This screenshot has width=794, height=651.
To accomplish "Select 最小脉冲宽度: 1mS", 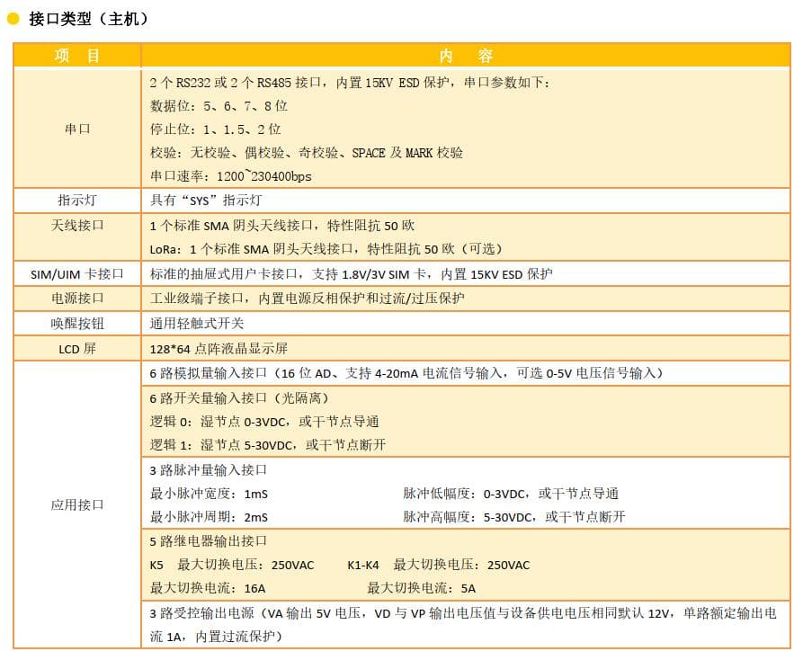I will coord(209,493).
